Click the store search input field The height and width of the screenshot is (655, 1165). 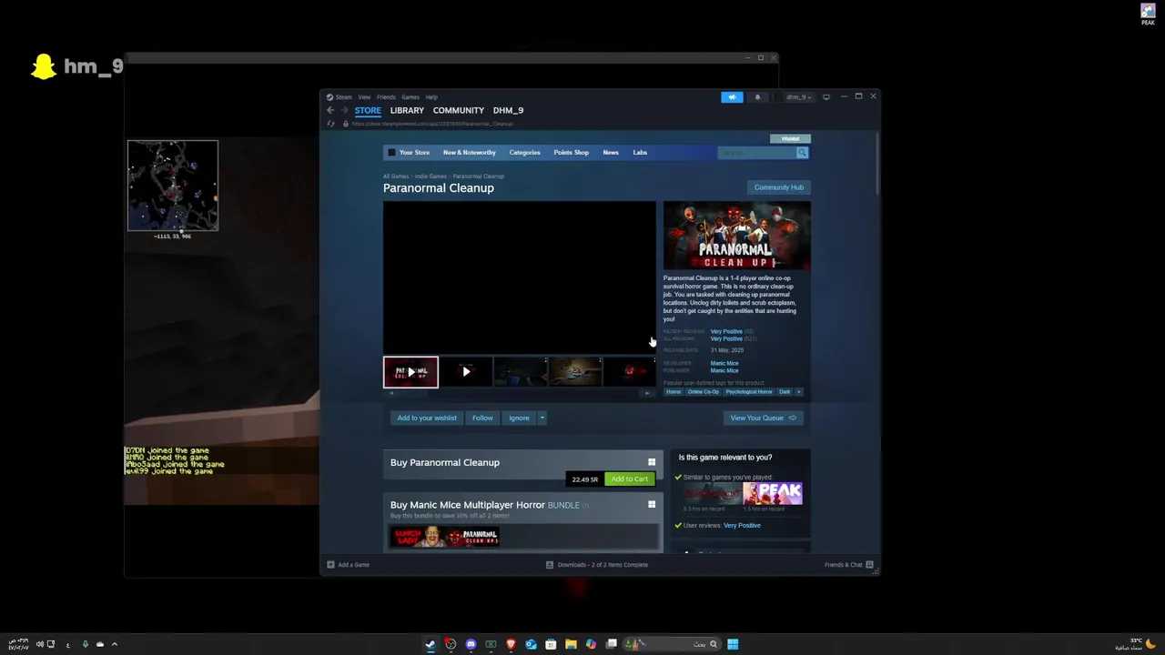(x=757, y=153)
